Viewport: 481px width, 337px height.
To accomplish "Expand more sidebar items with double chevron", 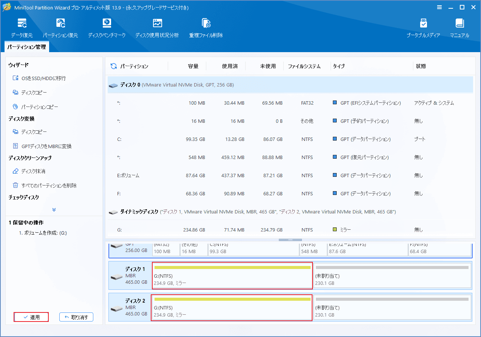I will [x=54, y=209].
